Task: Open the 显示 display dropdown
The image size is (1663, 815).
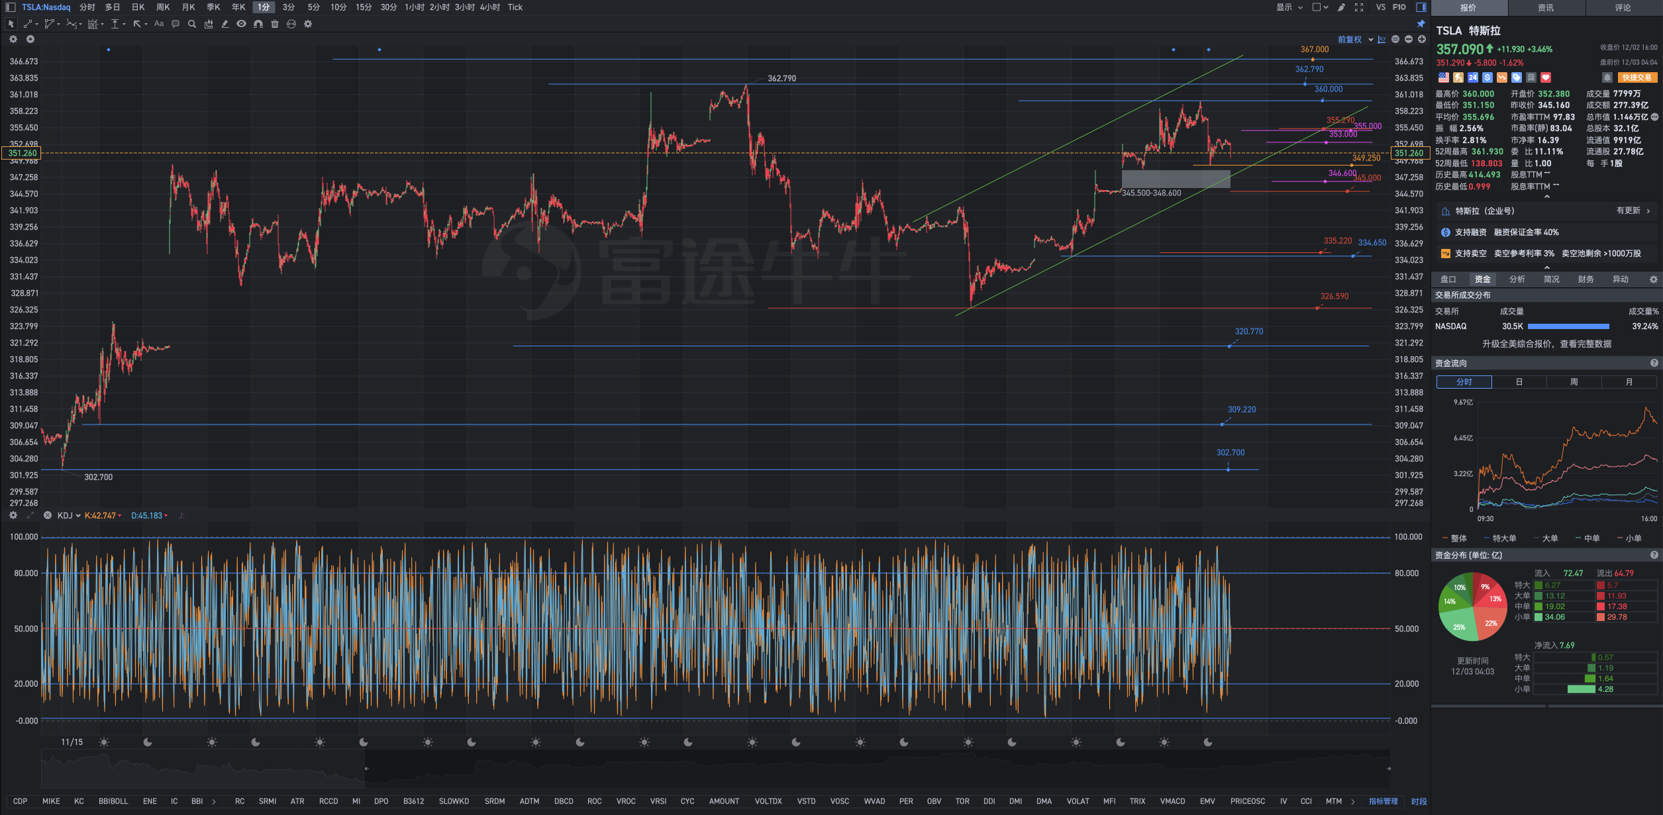Action: coord(1289,7)
